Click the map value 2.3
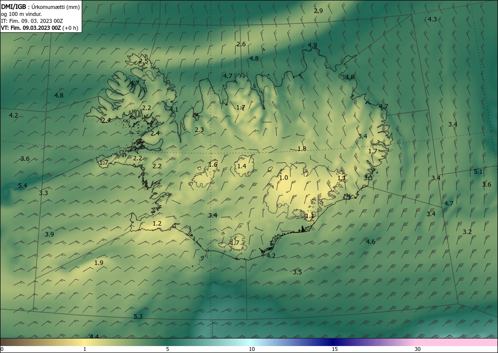Viewport: 498px width, 353px height. 199,130
